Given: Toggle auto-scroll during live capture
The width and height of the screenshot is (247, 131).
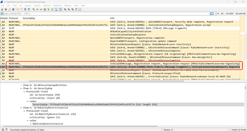Looking at the screenshot, I should pos(56,9).
